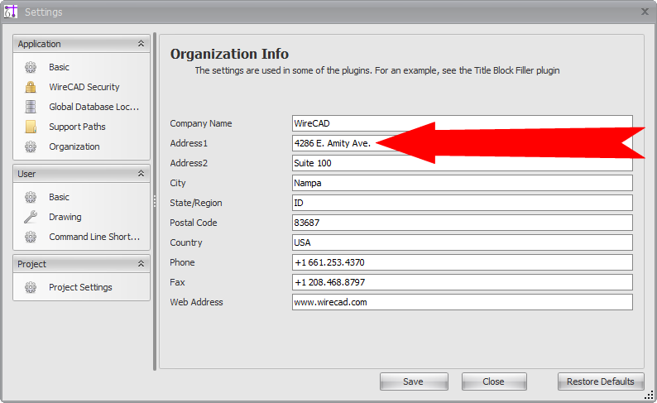This screenshot has height=403, width=657.
Task: Click the Close button
Action: point(494,381)
